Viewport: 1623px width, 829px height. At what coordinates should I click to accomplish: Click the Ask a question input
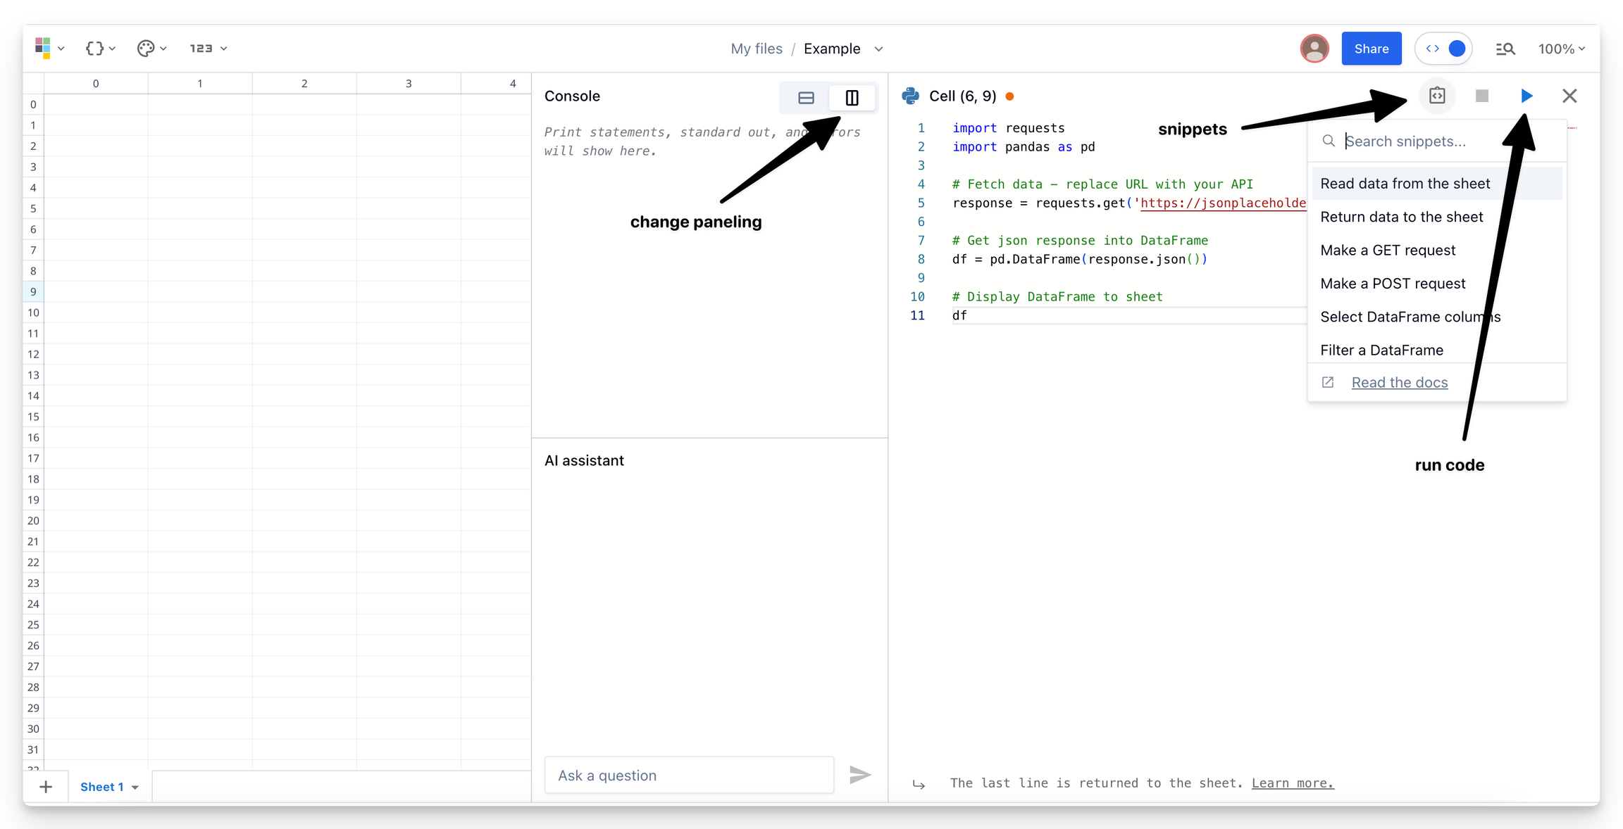(x=689, y=775)
